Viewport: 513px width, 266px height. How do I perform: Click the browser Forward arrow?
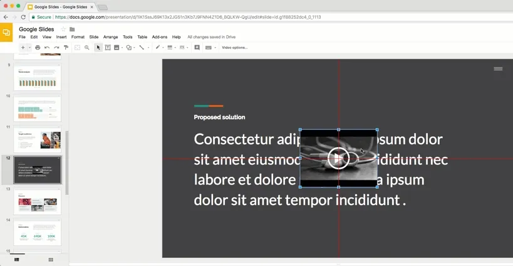(x=14, y=17)
